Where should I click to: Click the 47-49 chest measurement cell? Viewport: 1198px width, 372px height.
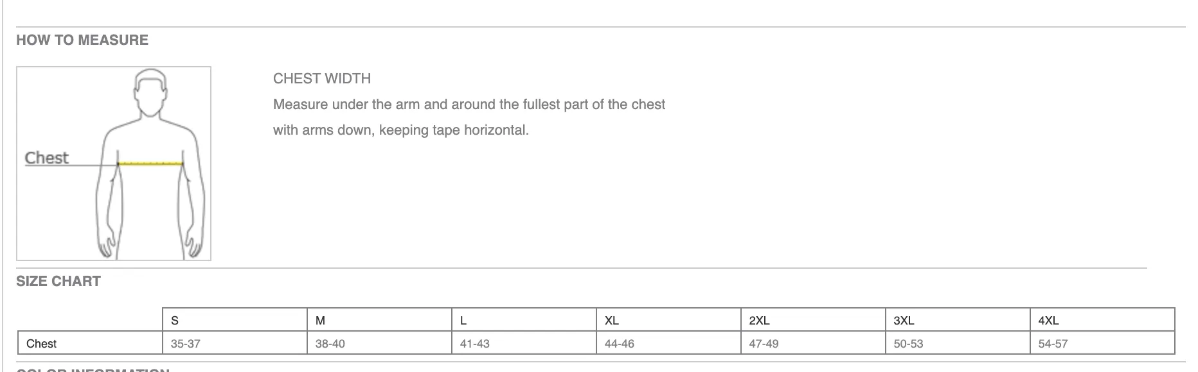coord(813,343)
